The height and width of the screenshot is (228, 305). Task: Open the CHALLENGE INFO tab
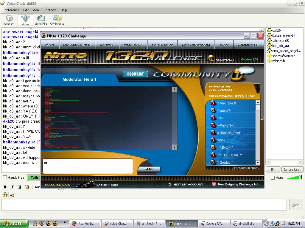(x=77, y=45)
